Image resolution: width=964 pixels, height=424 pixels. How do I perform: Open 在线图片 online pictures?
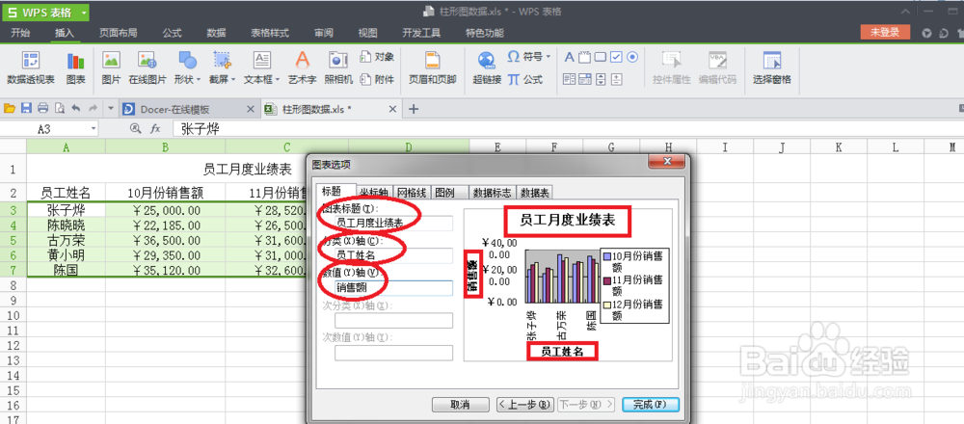(x=147, y=67)
